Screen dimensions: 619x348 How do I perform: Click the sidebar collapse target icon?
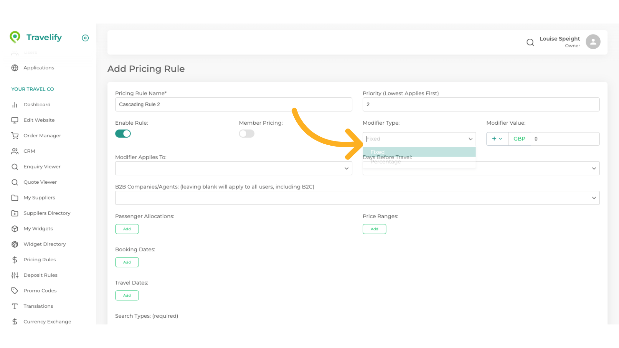click(85, 38)
